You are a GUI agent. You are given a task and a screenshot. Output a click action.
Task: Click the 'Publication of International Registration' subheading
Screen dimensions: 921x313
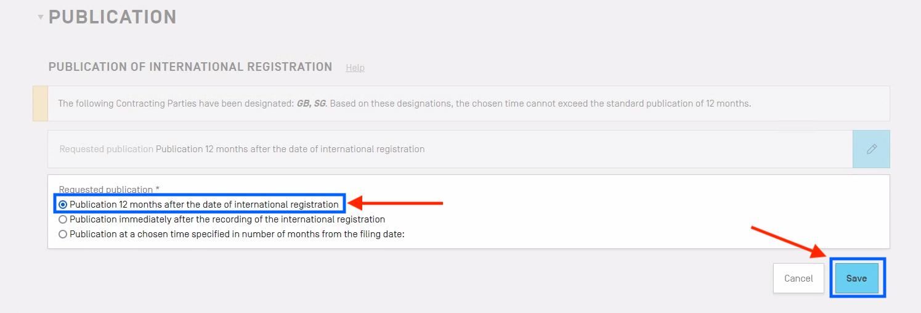[x=190, y=67]
